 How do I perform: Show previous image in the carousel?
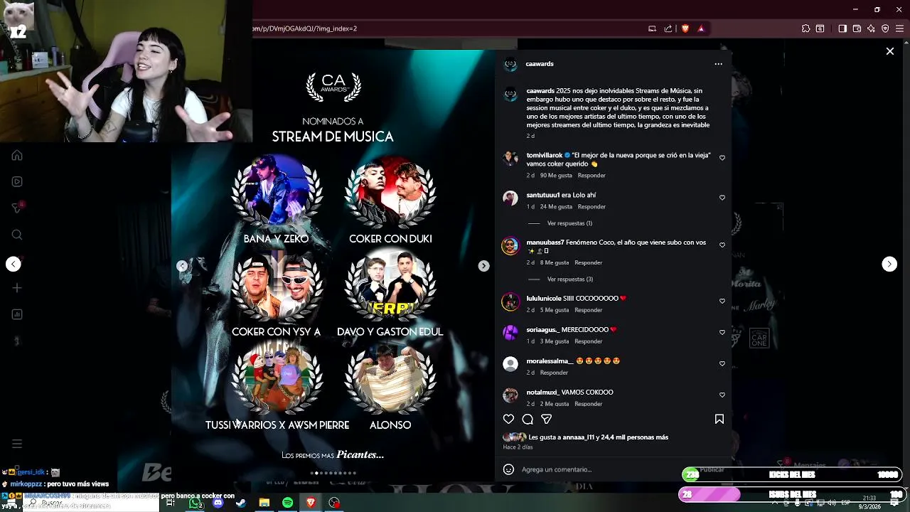[x=182, y=266]
